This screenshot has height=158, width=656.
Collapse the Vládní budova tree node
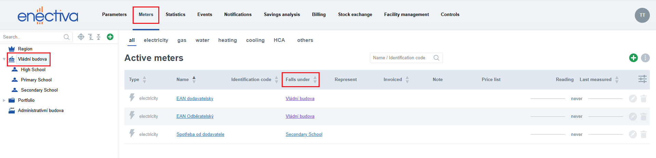click(x=4, y=59)
